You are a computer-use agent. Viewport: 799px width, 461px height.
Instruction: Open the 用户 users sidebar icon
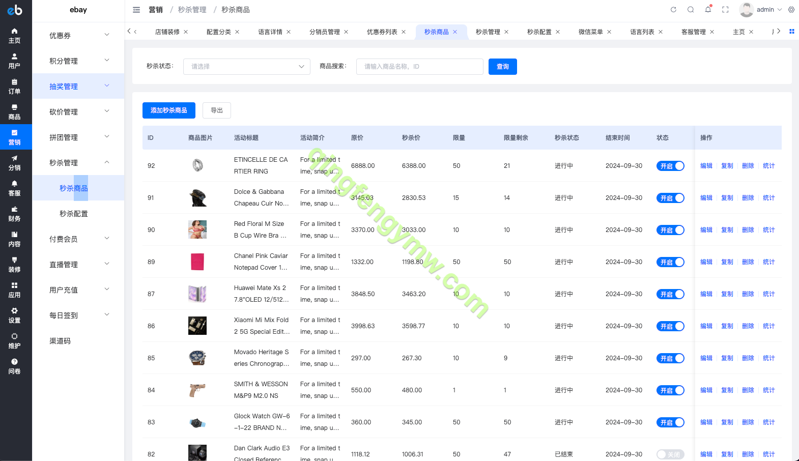click(x=15, y=61)
